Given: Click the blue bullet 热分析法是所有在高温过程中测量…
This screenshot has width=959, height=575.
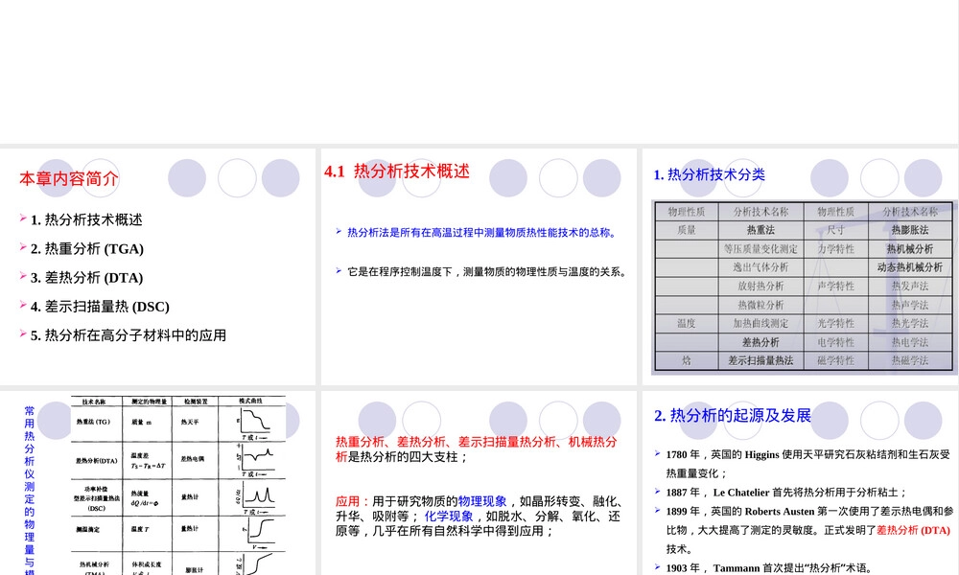Looking at the screenshot, I should pyautogui.click(x=482, y=232).
